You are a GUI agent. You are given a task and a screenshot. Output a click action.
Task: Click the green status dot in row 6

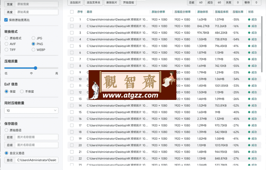point(249,53)
